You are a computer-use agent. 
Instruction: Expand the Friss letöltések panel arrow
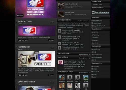[90, 54]
